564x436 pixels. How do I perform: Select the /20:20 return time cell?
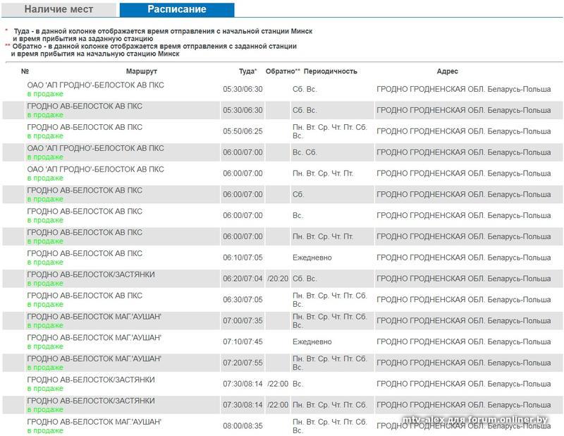[278, 279]
